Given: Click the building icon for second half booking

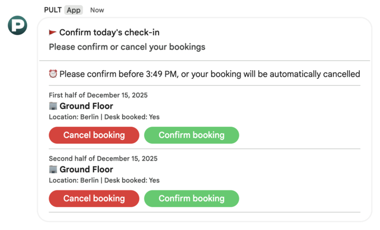Looking at the screenshot, I should pos(53,169).
